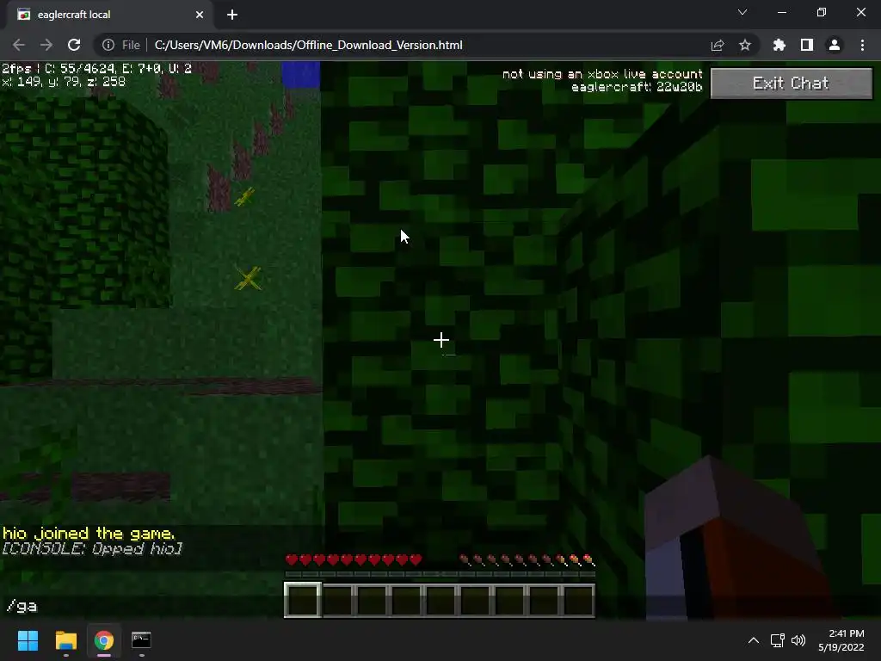This screenshot has width=881, height=661.
Task: Click the network icon in system tray
Action: [777, 640]
